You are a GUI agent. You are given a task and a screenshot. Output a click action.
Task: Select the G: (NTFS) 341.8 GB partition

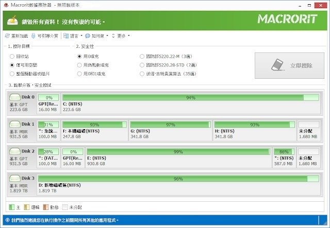(170, 131)
